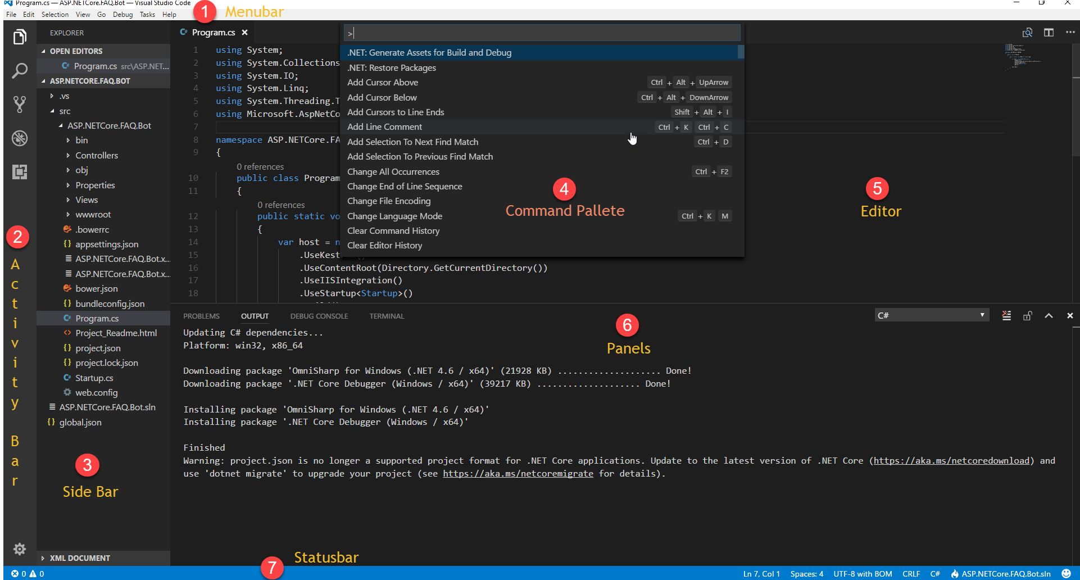Open the netcoredownload link in output

(x=951, y=461)
